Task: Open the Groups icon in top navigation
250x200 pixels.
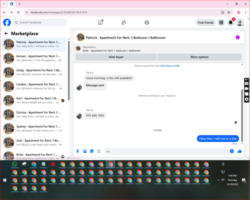Action: pyautogui.click(x=147, y=22)
